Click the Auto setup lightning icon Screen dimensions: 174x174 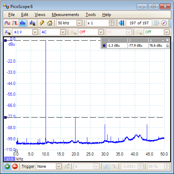coord(42,23)
